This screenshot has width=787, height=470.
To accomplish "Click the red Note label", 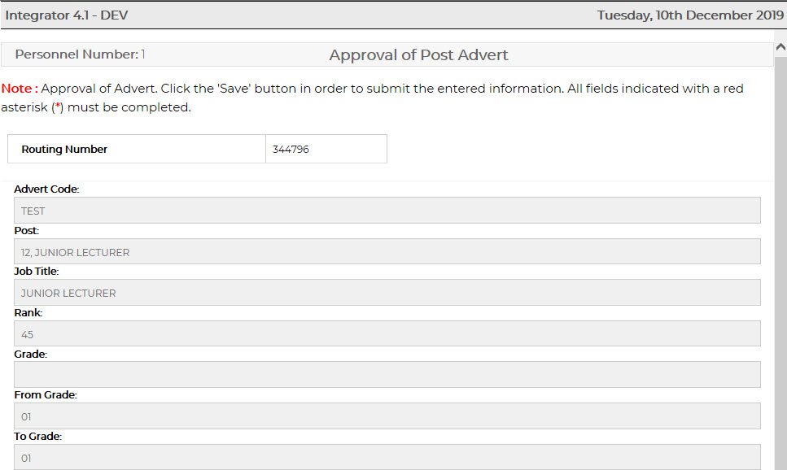I will (x=18, y=89).
